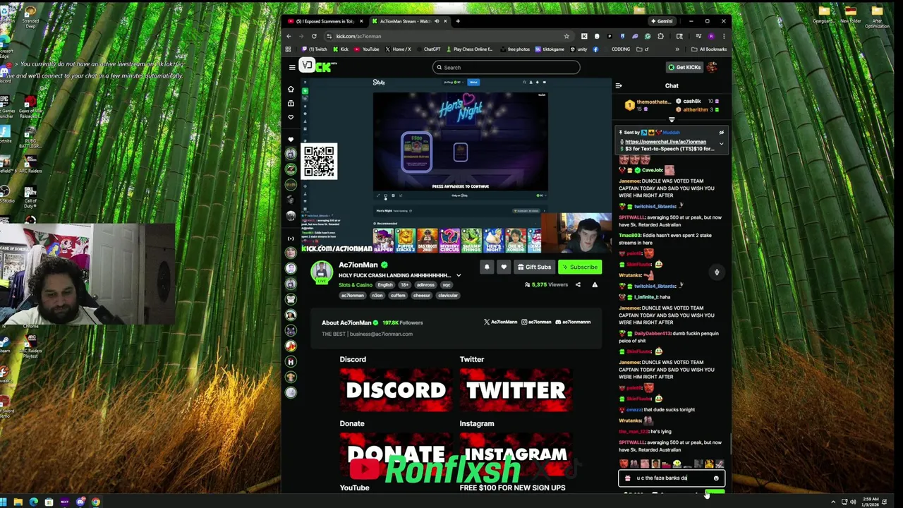Open the ac7ionman Instagram link
The width and height of the screenshot is (903, 508).
tap(537, 322)
